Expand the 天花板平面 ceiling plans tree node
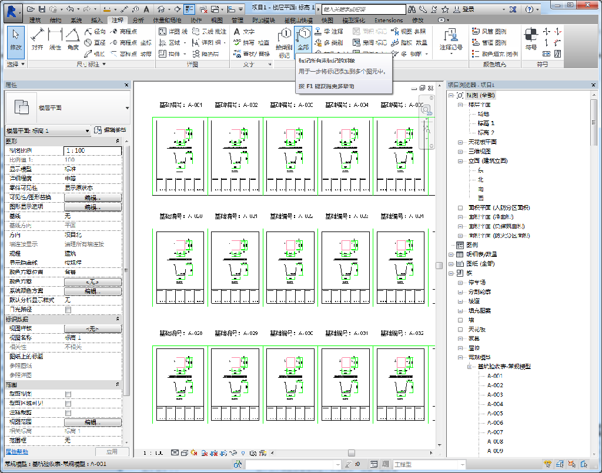The width and height of the screenshot is (602, 473). (460, 142)
